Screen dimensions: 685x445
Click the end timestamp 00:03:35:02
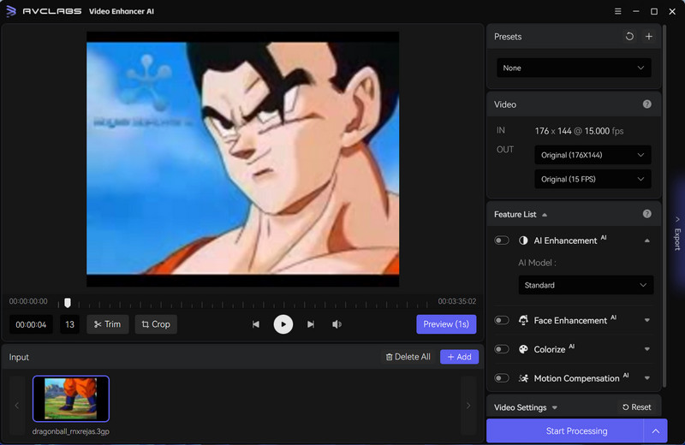coord(457,301)
